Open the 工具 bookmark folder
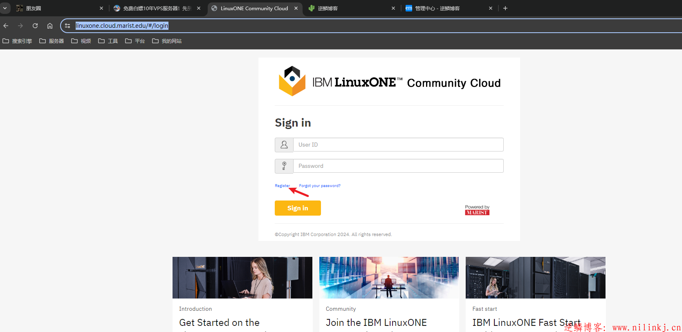This screenshot has height=332, width=682. (x=108, y=41)
